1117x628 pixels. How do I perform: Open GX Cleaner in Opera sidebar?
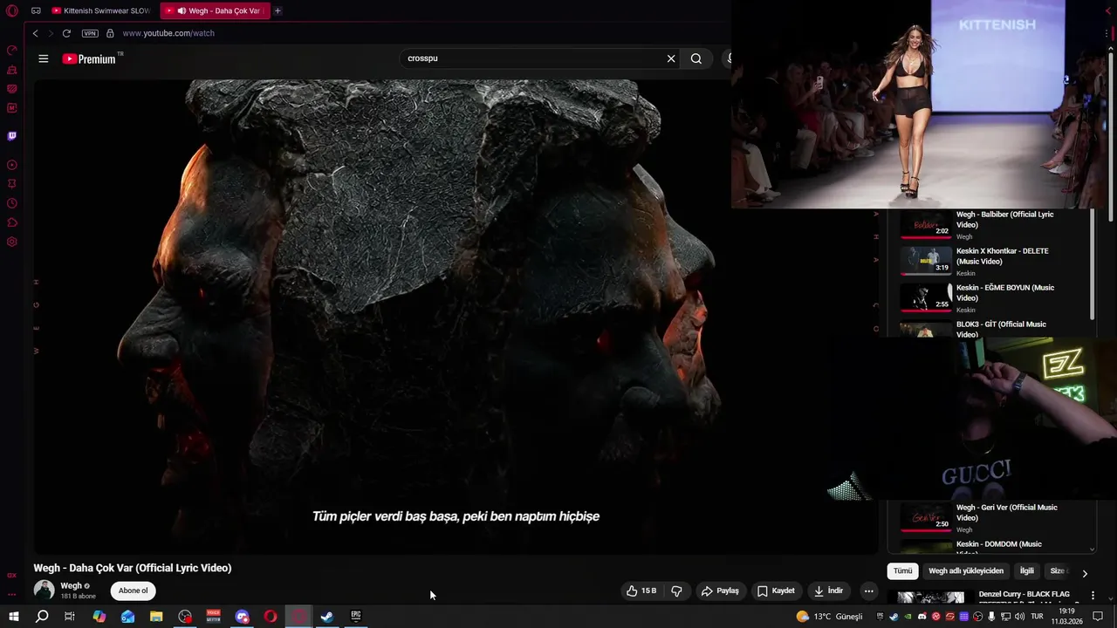tap(12, 70)
